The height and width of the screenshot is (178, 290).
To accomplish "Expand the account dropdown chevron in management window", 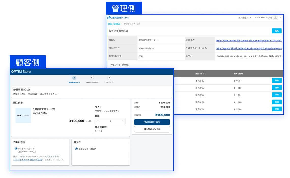I will point(280,18).
